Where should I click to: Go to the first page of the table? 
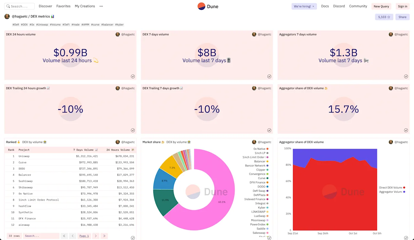coord(64,236)
